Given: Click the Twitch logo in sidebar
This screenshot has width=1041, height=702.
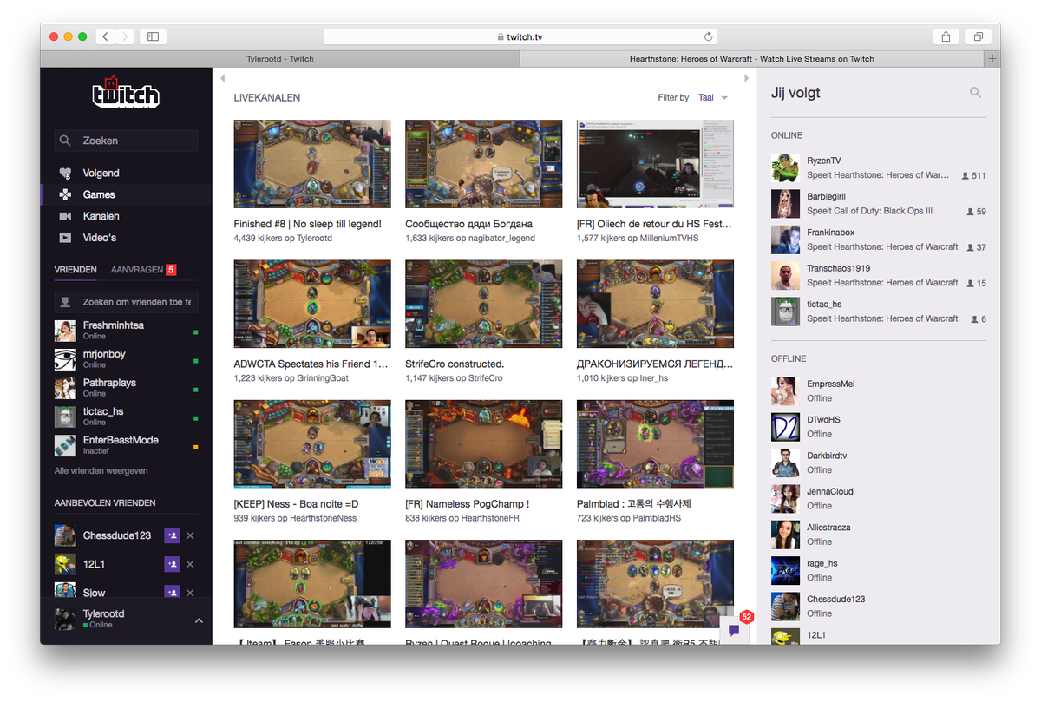Looking at the screenshot, I should click(126, 93).
